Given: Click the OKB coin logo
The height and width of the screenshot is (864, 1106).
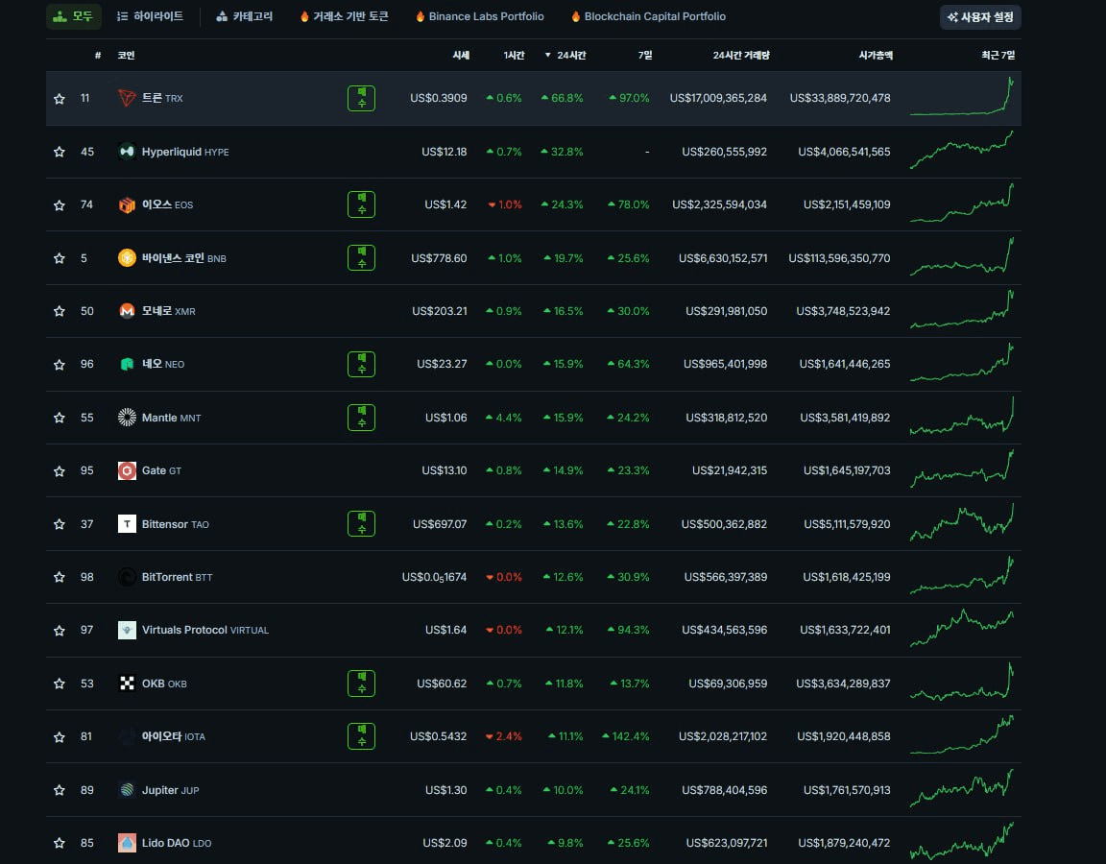Looking at the screenshot, I should (x=127, y=684).
